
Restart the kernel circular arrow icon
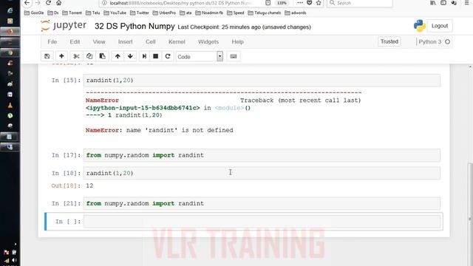168,56
